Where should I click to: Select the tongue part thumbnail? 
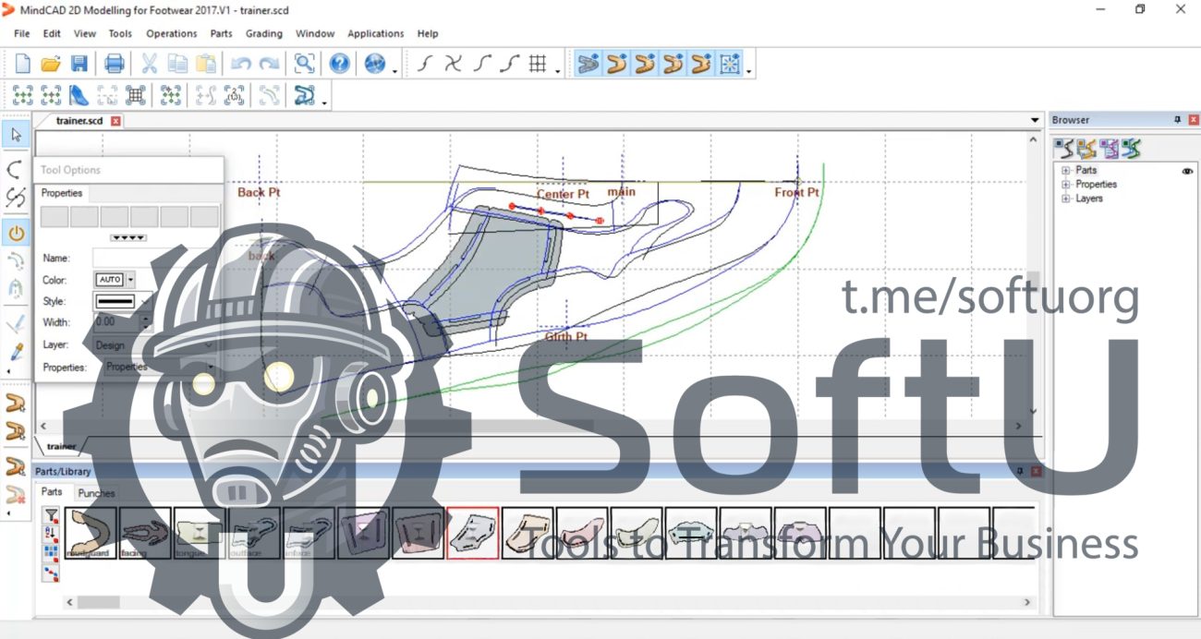coord(200,533)
